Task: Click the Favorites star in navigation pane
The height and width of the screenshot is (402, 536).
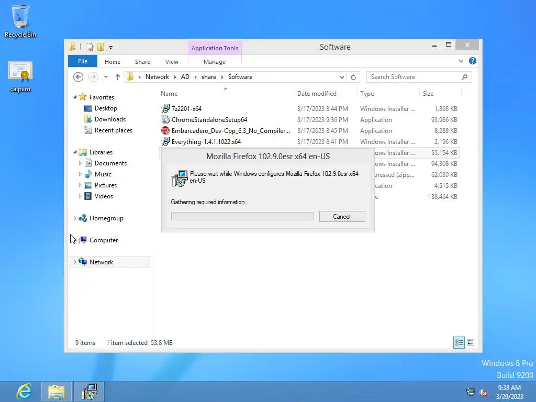Action: pyautogui.click(x=82, y=97)
